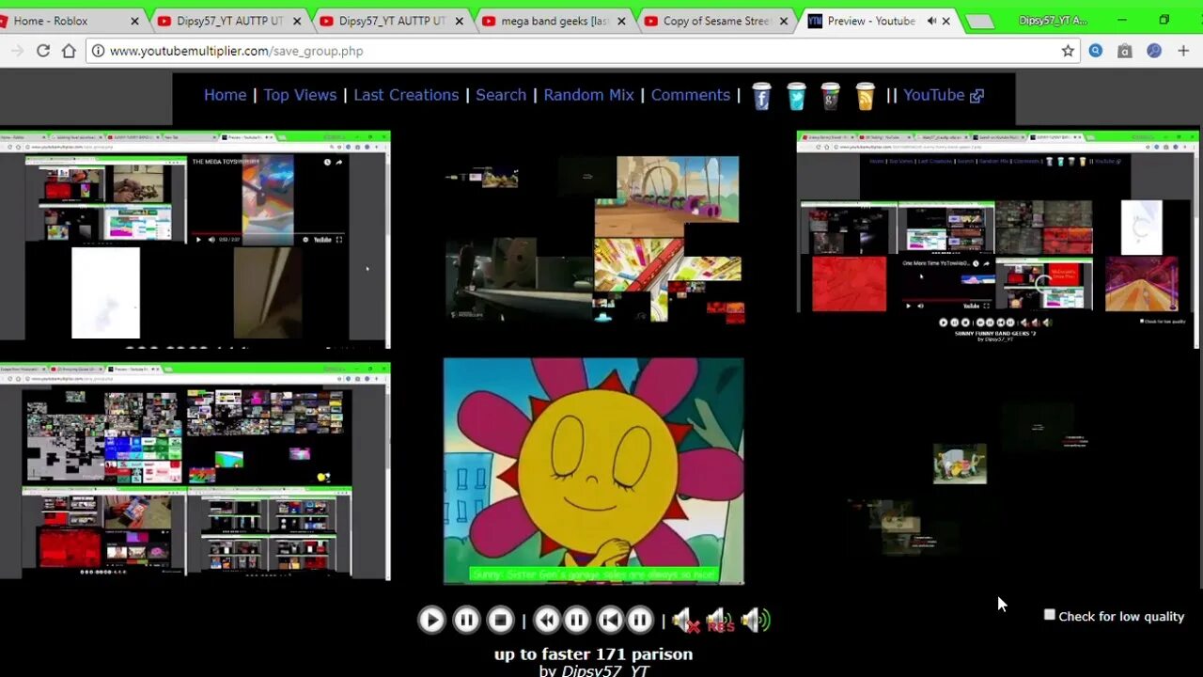
Task: Open the Facebook cup icon
Action: click(762, 96)
